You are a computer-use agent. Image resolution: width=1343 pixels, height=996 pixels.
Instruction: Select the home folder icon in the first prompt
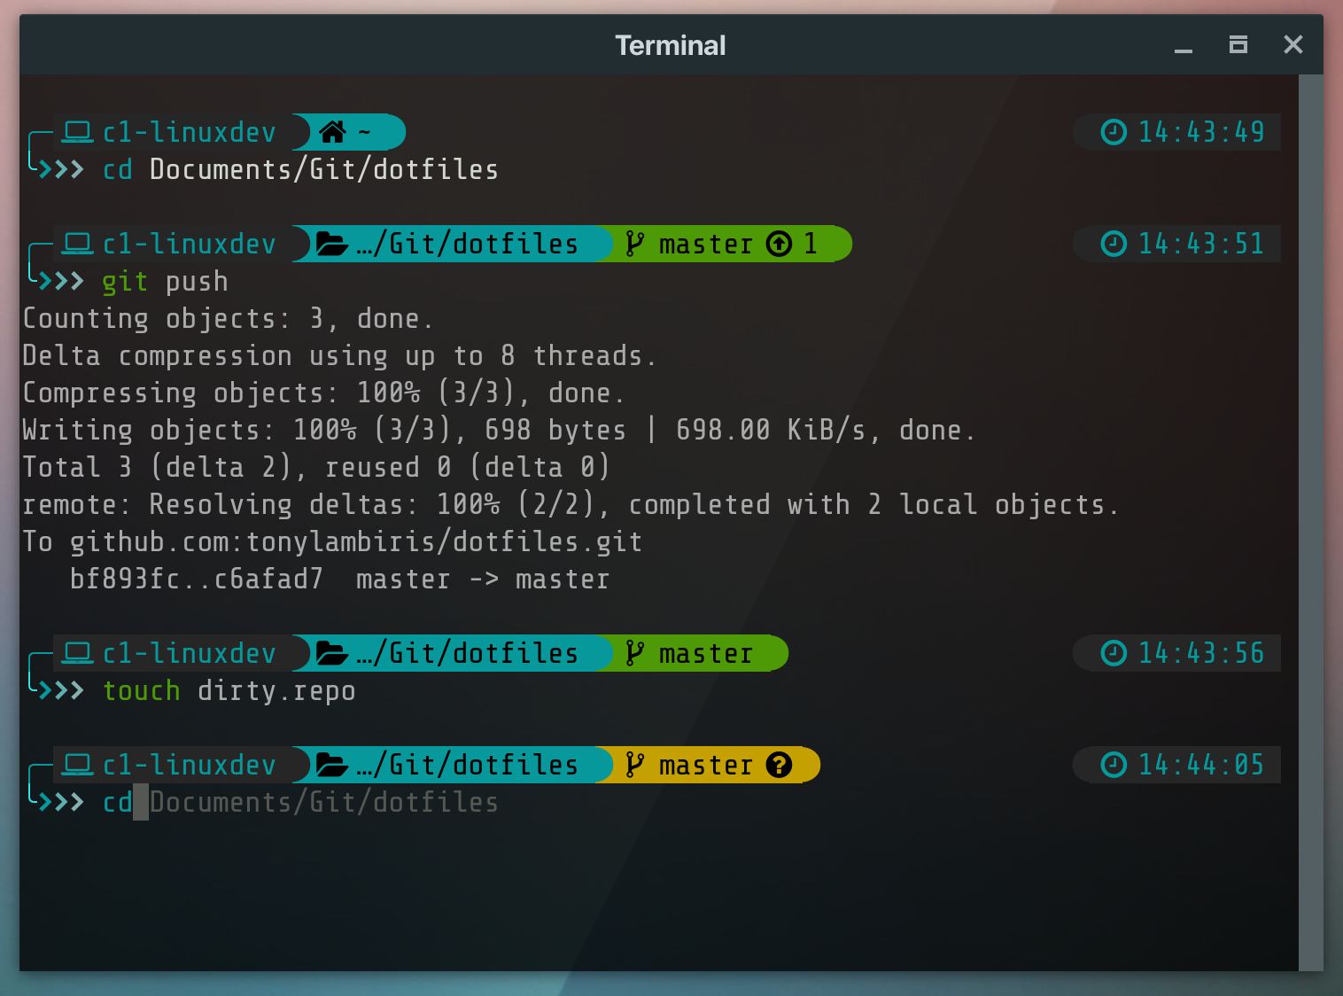pyautogui.click(x=332, y=131)
